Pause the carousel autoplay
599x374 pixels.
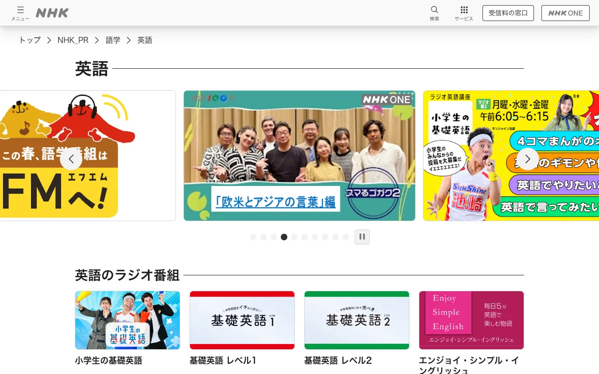(x=362, y=237)
